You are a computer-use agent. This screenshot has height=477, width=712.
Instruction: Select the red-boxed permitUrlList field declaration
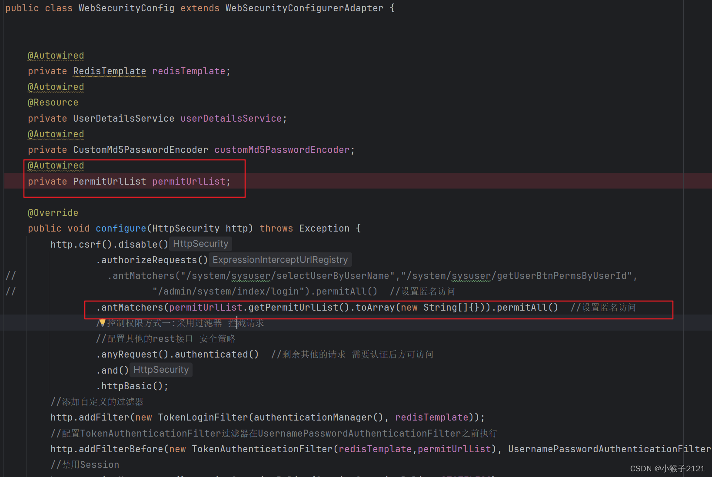tap(129, 181)
